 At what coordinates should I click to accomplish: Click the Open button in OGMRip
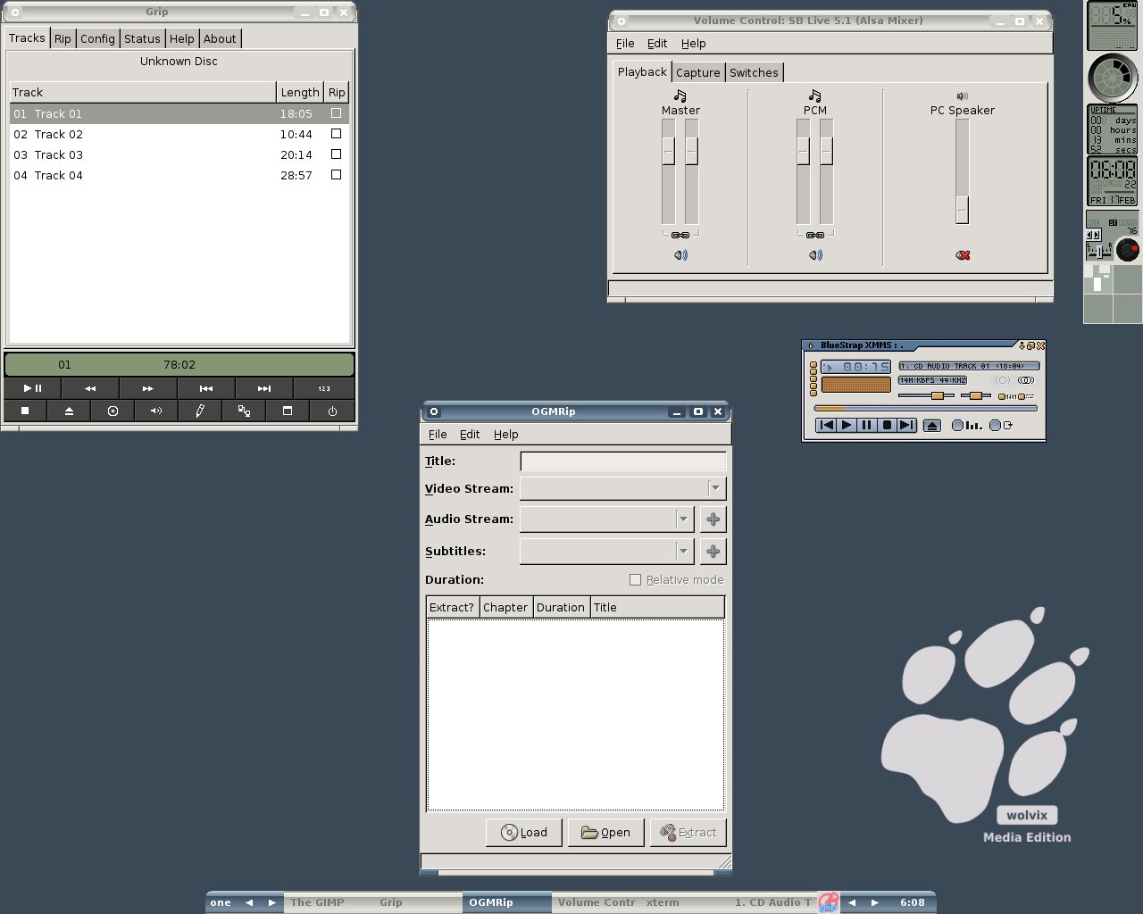click(605, 832)
